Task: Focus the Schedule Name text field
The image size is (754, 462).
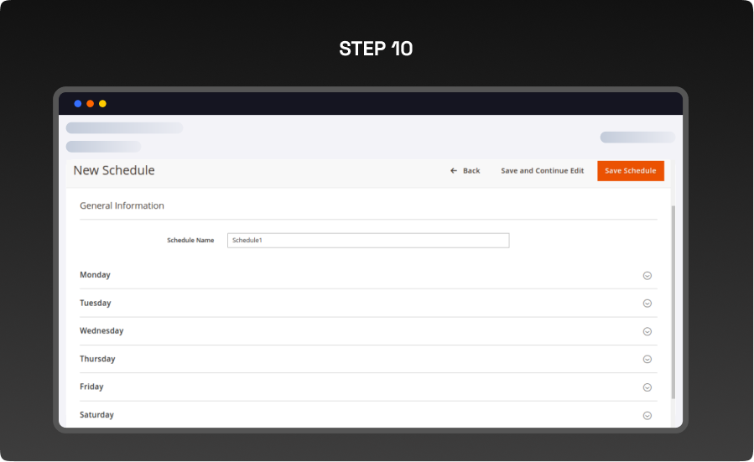Action: [367, 241]
